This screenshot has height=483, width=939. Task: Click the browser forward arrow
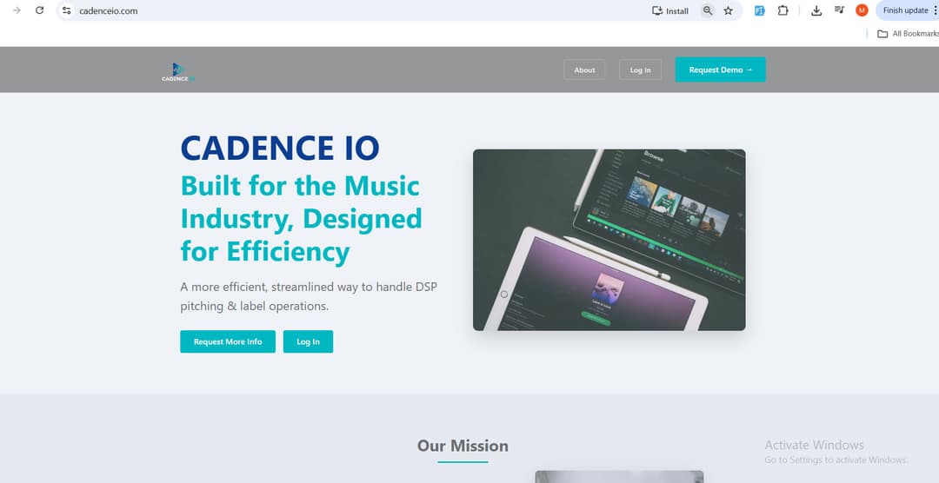[x=17, y=10]
